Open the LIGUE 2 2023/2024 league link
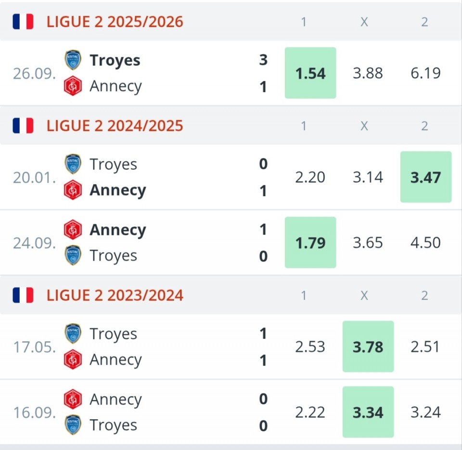The height and width of the screenshot is (450, 462). (115, 295)
